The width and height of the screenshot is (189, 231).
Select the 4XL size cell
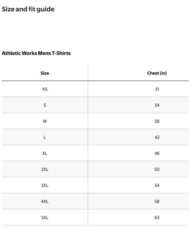[x=45, y=201]
